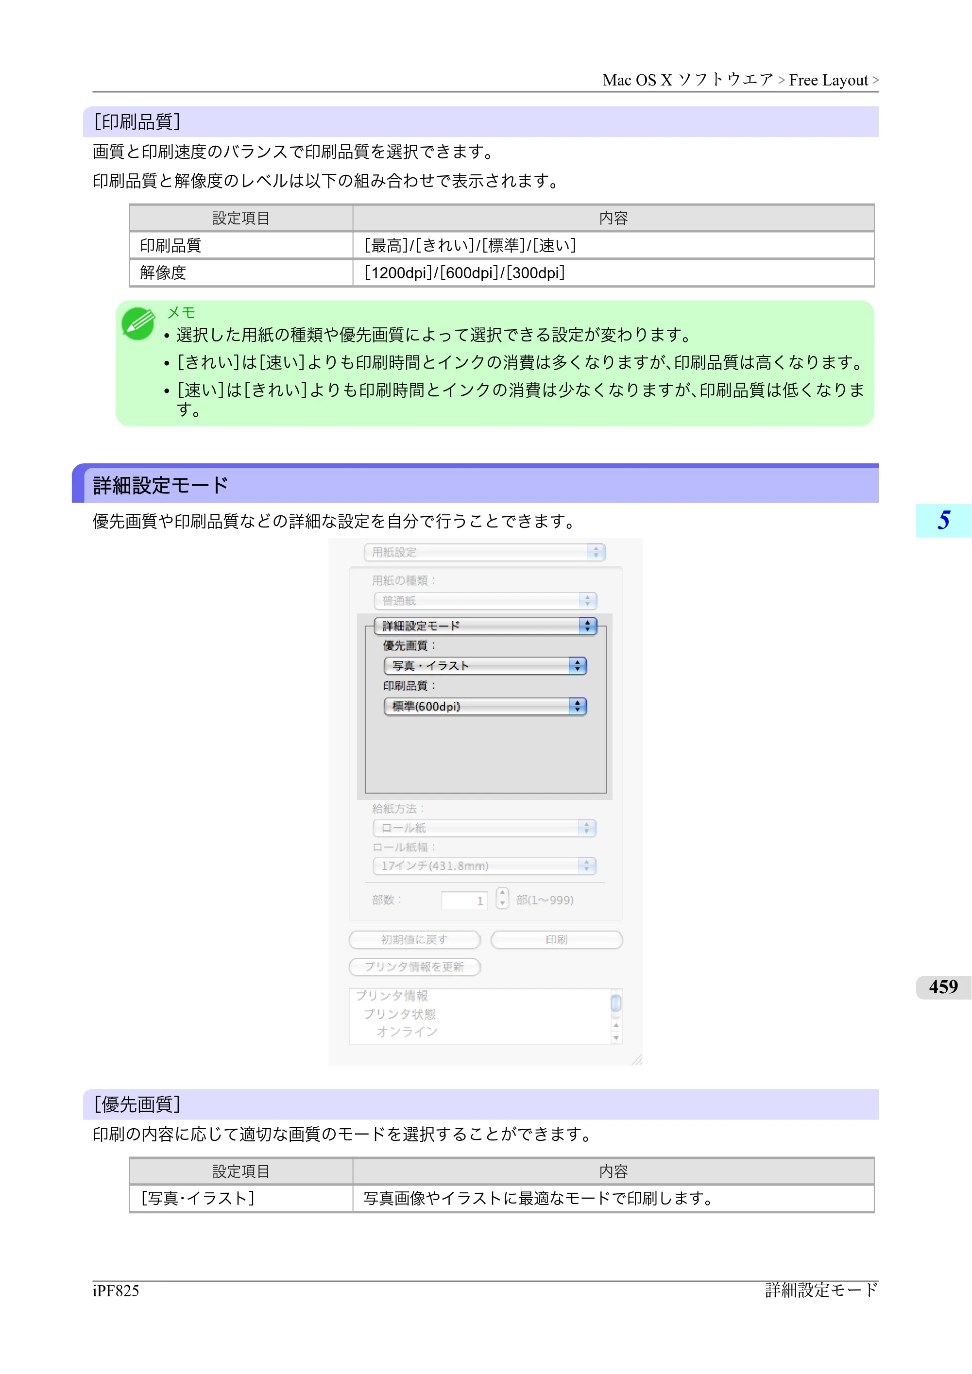Viewport: 972px width, 1374px height.
Task: Open the 詳細設定モード mode dropdown
Action: (485, 626)
